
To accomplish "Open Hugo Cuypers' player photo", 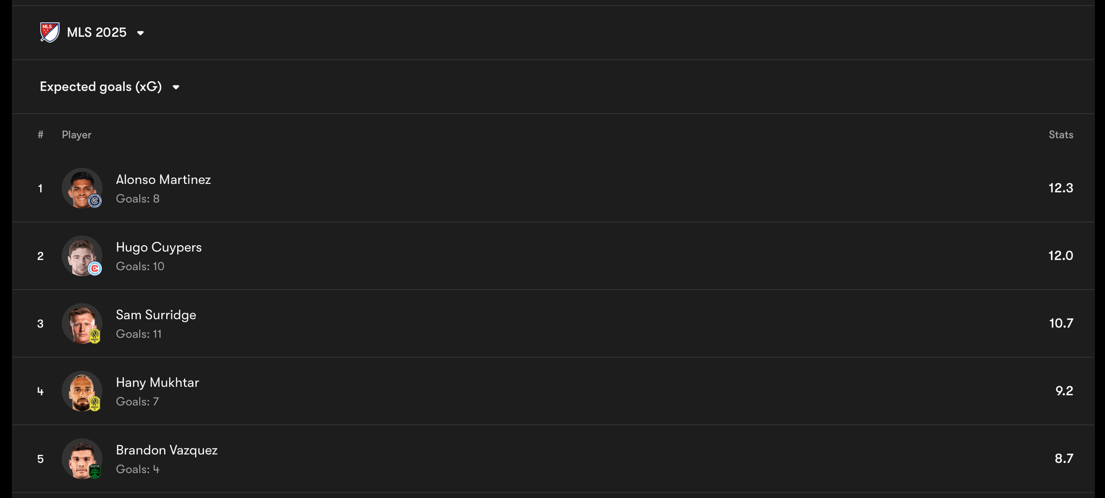I will (x=82, y=256).
